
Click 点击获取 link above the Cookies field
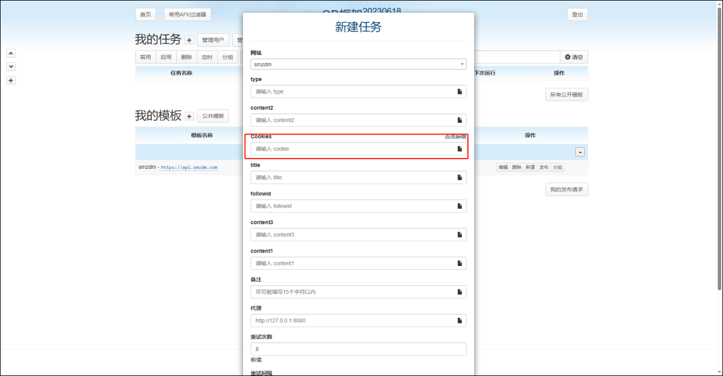point(455,136)
